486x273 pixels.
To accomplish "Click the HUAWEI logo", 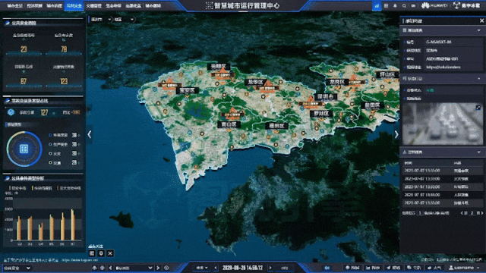I will 434,5.
